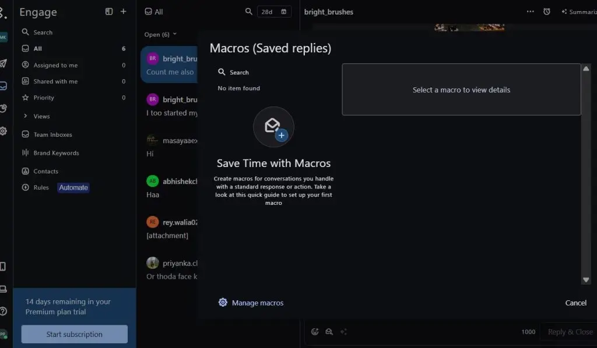Open the abhishek conversation saying Haa
597x348 pixels.
(x=169, y=188)
